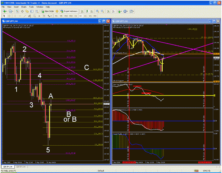Open Indicators list icon

119,11
